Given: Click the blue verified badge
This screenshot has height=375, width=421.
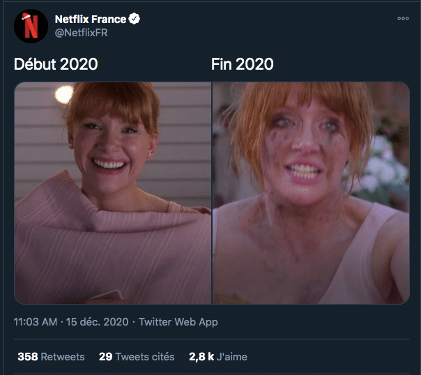Looking at the screenshot, I should click(x=135, y=20).
